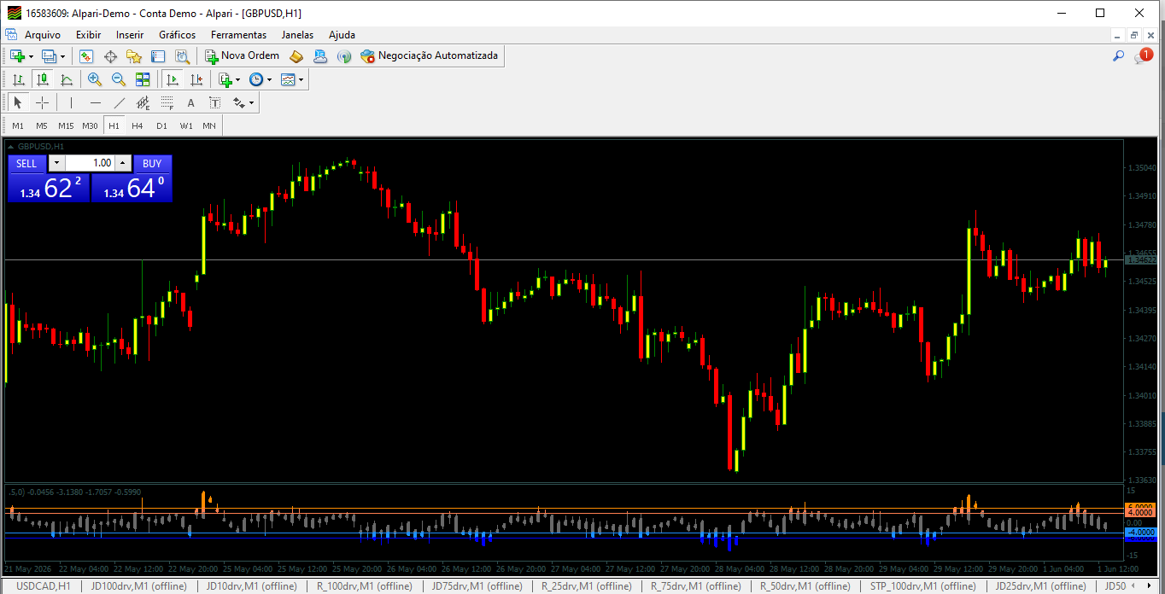
Task: Click the Nova Ordem button
Action: pyautogui.click(x=242, y=55)
